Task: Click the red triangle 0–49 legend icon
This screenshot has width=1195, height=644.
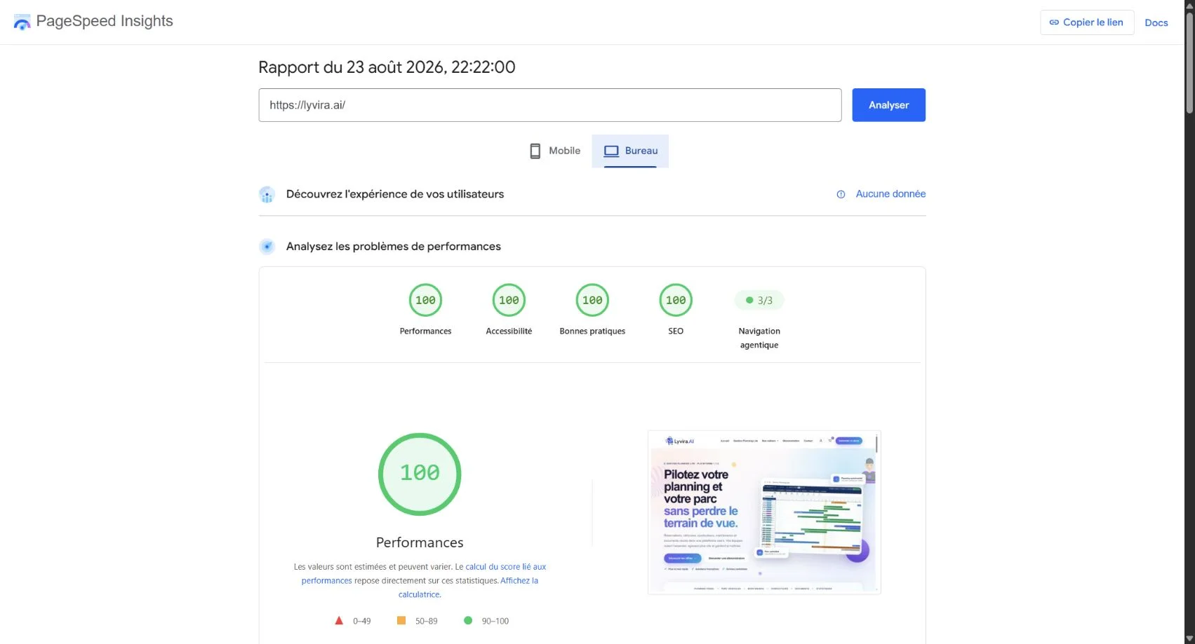Action: [339, 620]
